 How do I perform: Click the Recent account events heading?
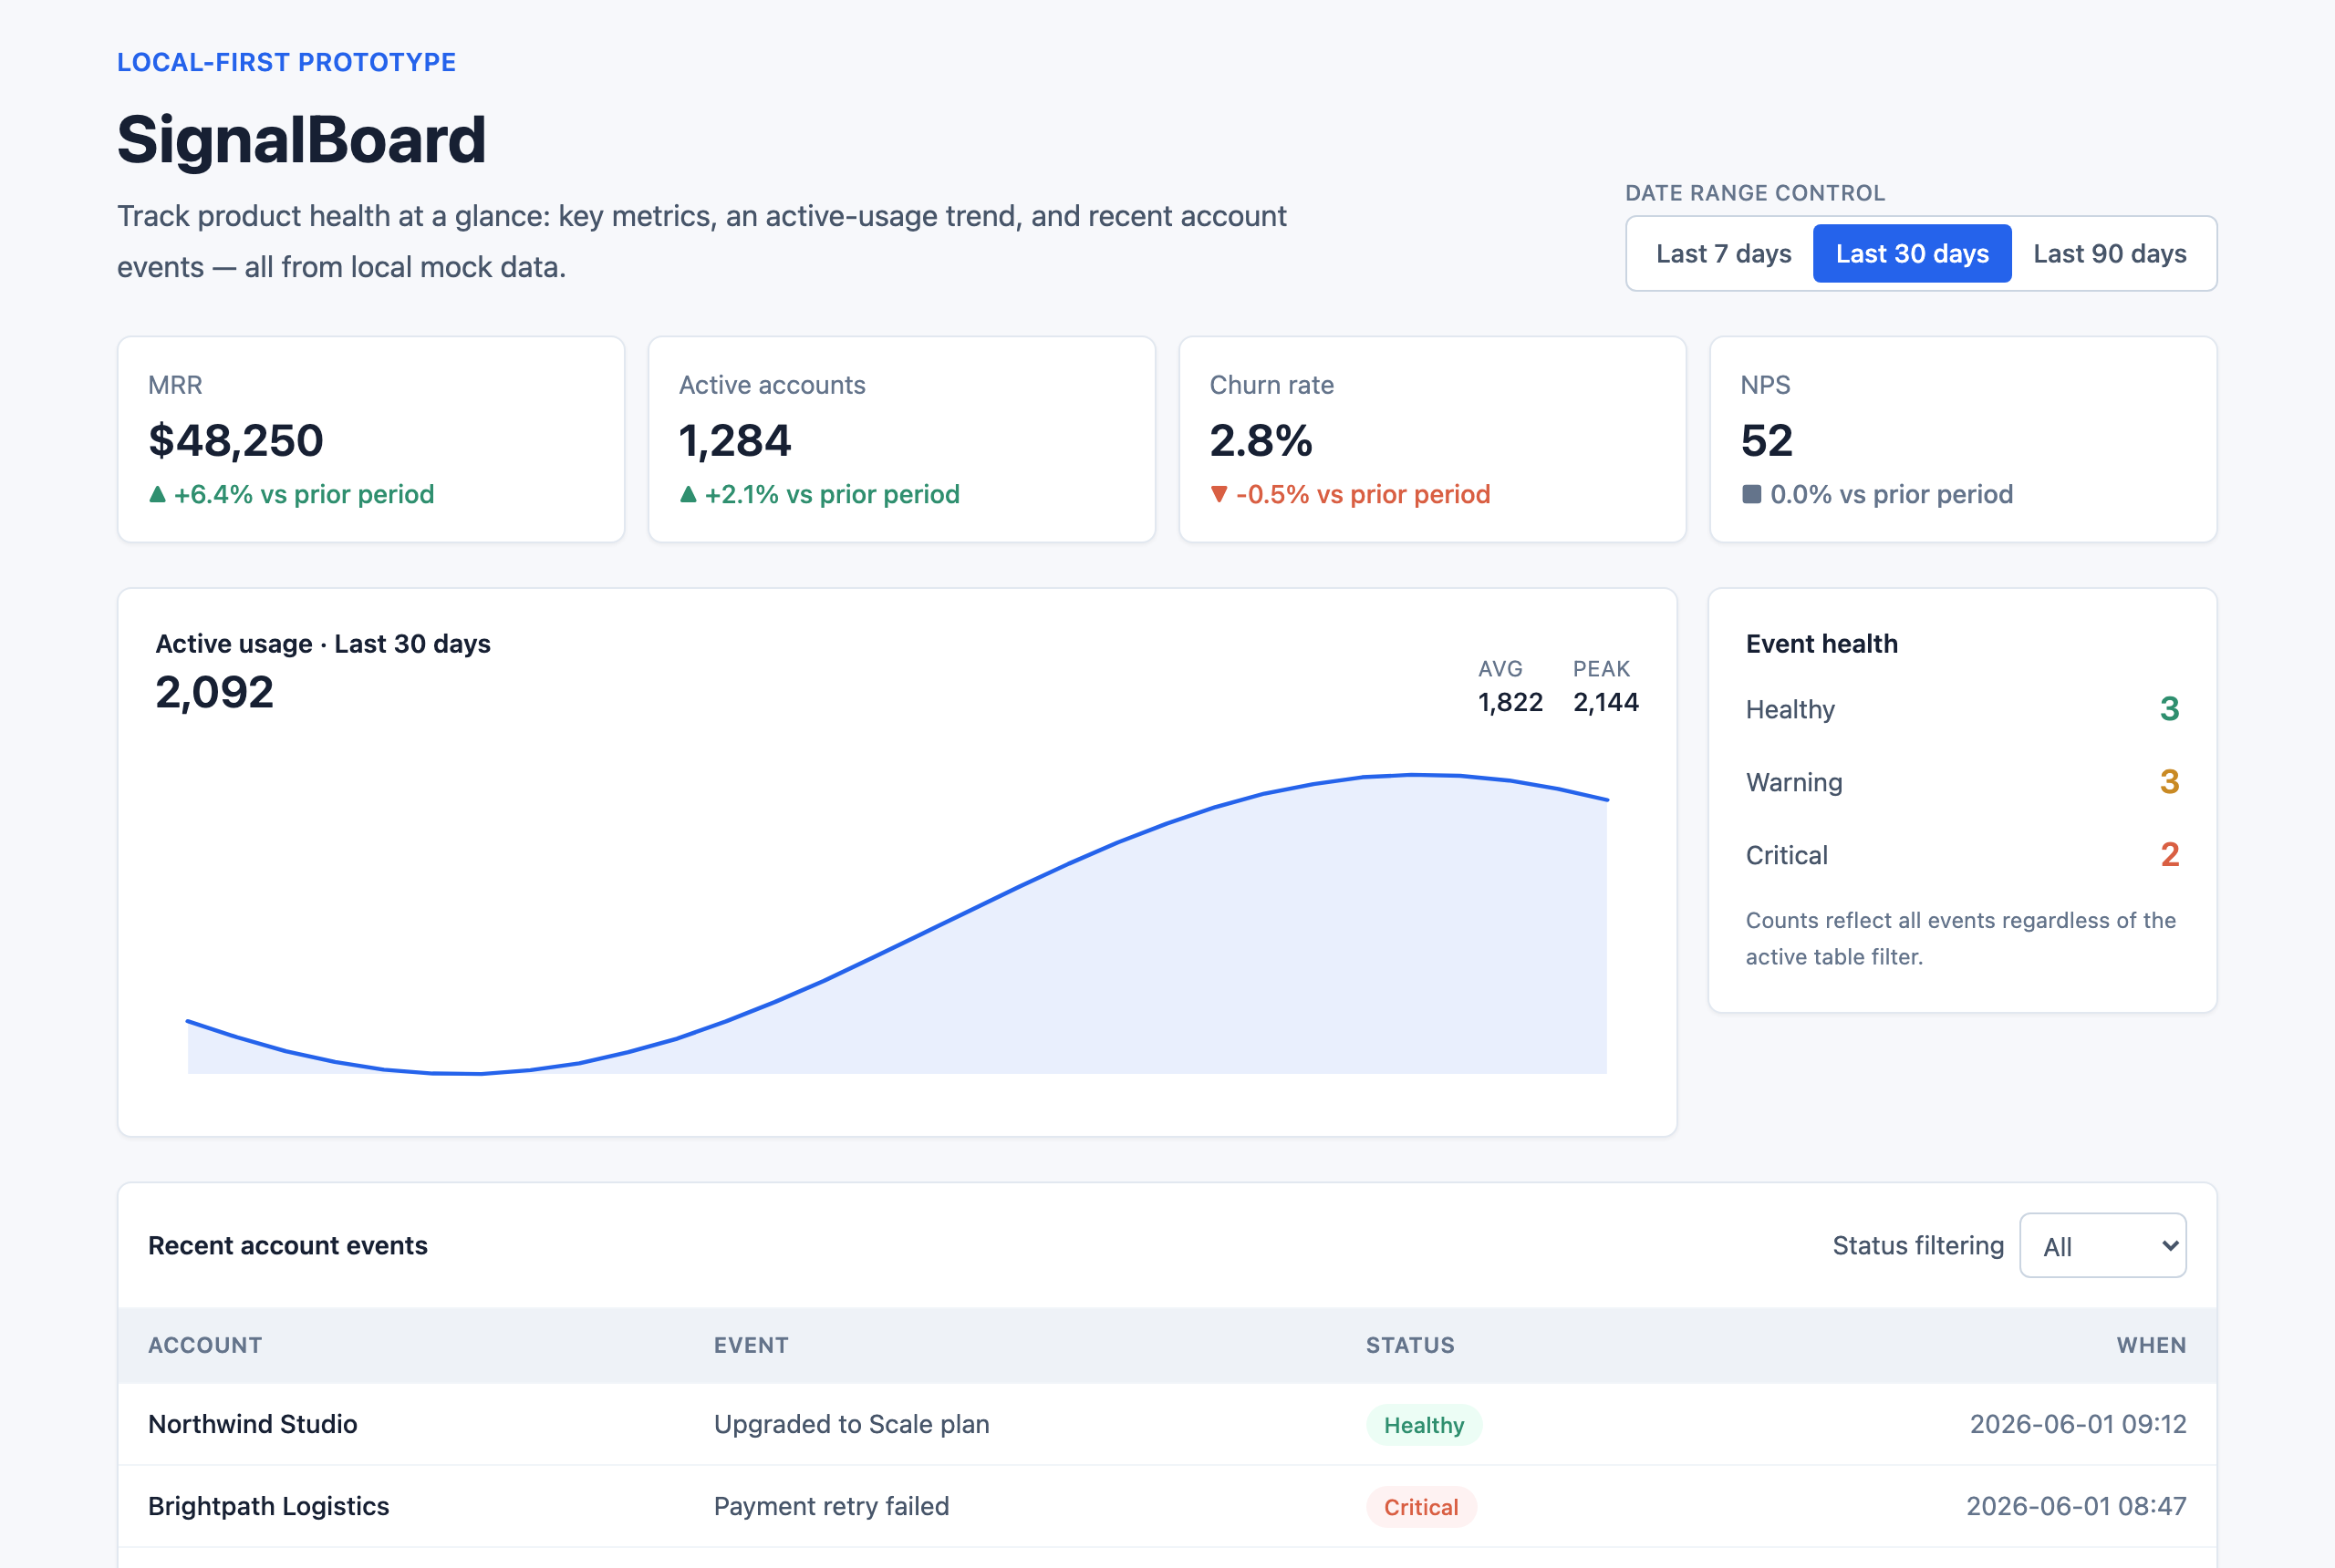[288, 1245]
